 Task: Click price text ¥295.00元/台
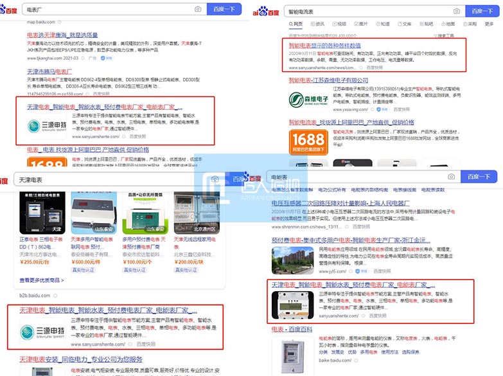[34, 262]
